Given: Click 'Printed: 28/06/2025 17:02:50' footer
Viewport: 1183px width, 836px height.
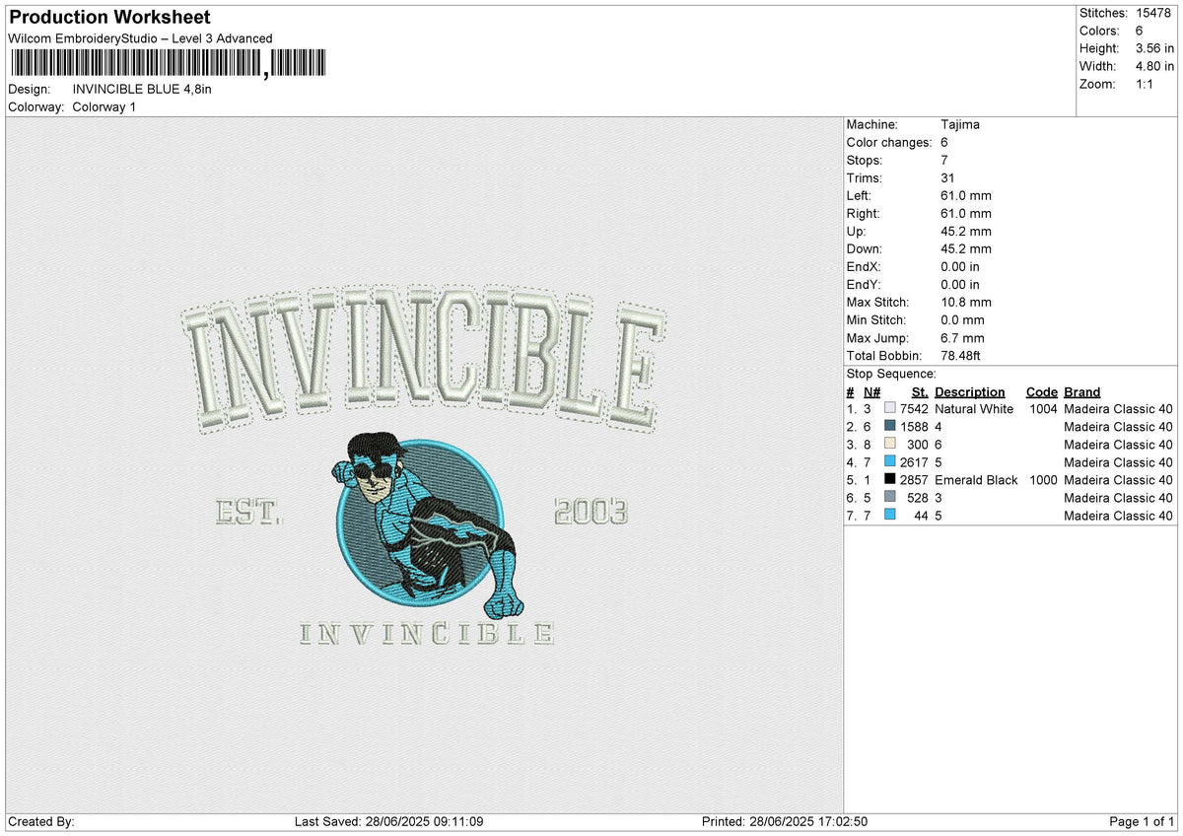Looking at the screenshot, I should tap(784, 822).
